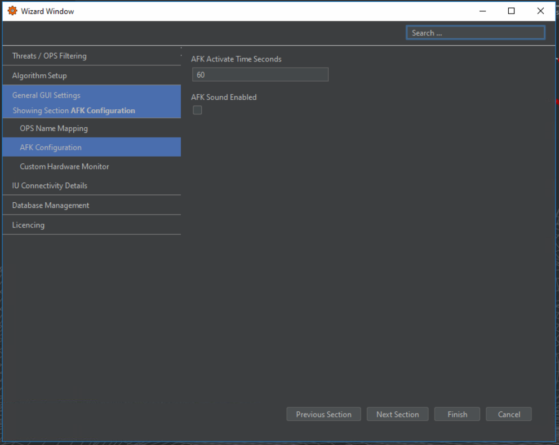Close the Wizard Window
This screenshot has width=559, height=445.
pyautogui.click(x=540, y=11)
